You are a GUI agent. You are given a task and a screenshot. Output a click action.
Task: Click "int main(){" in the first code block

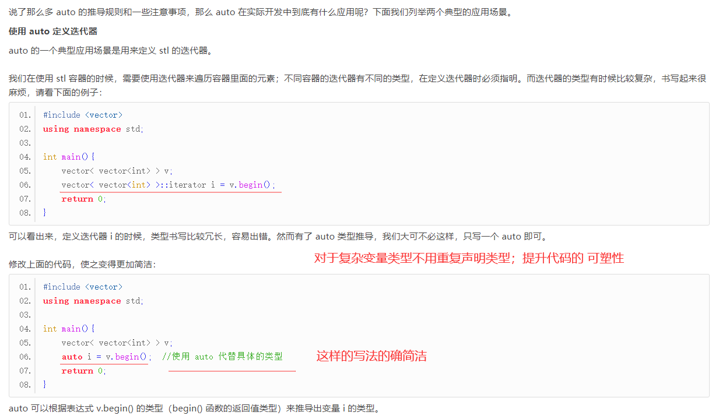pyautogui.click(x=69, y=157)
